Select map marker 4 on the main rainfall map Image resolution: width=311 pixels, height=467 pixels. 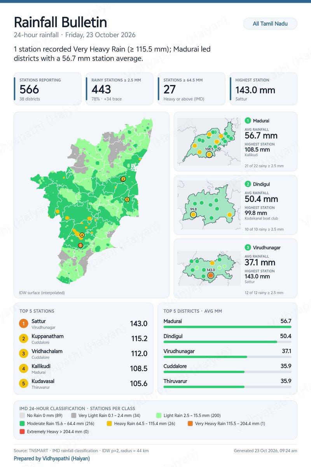[x=82, y=235]
